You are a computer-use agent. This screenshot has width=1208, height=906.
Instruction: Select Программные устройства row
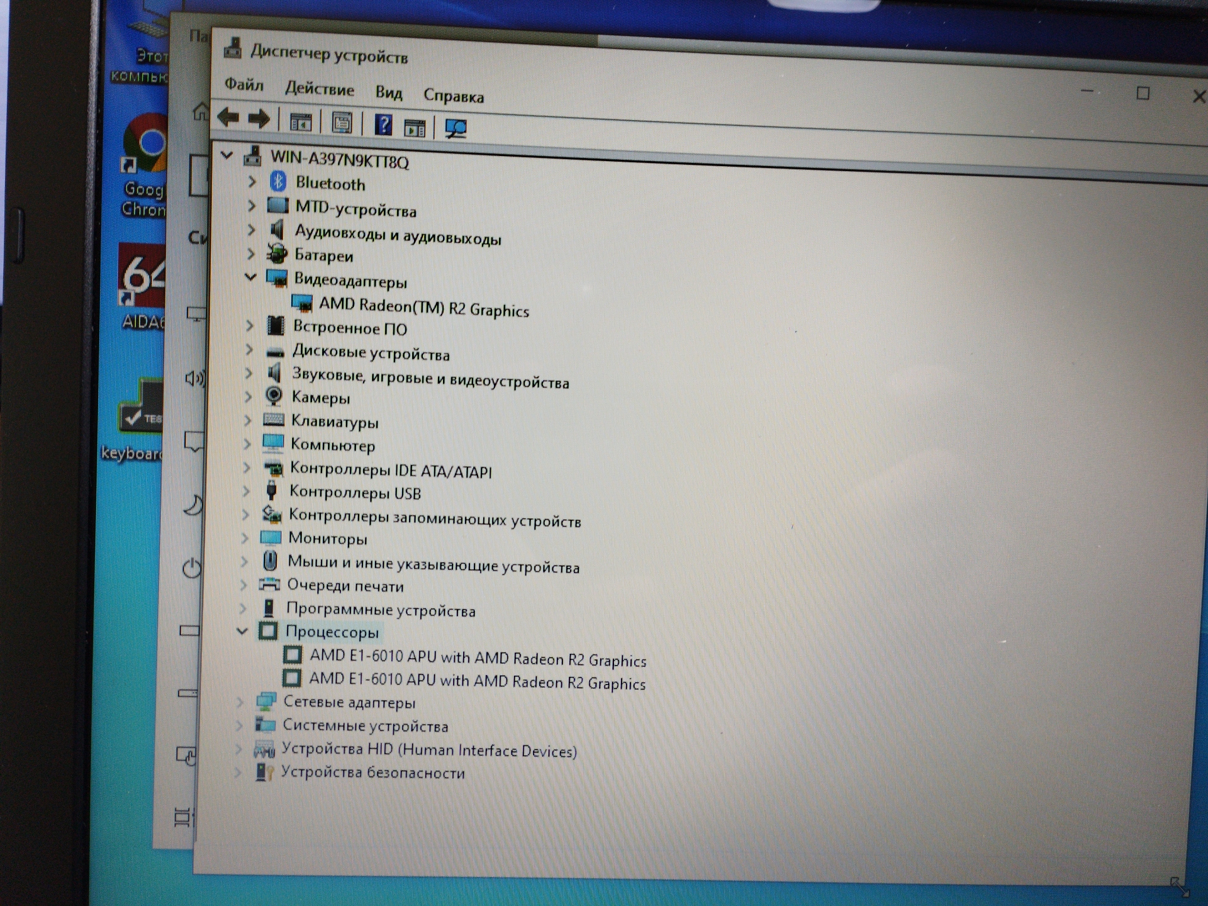381,610
